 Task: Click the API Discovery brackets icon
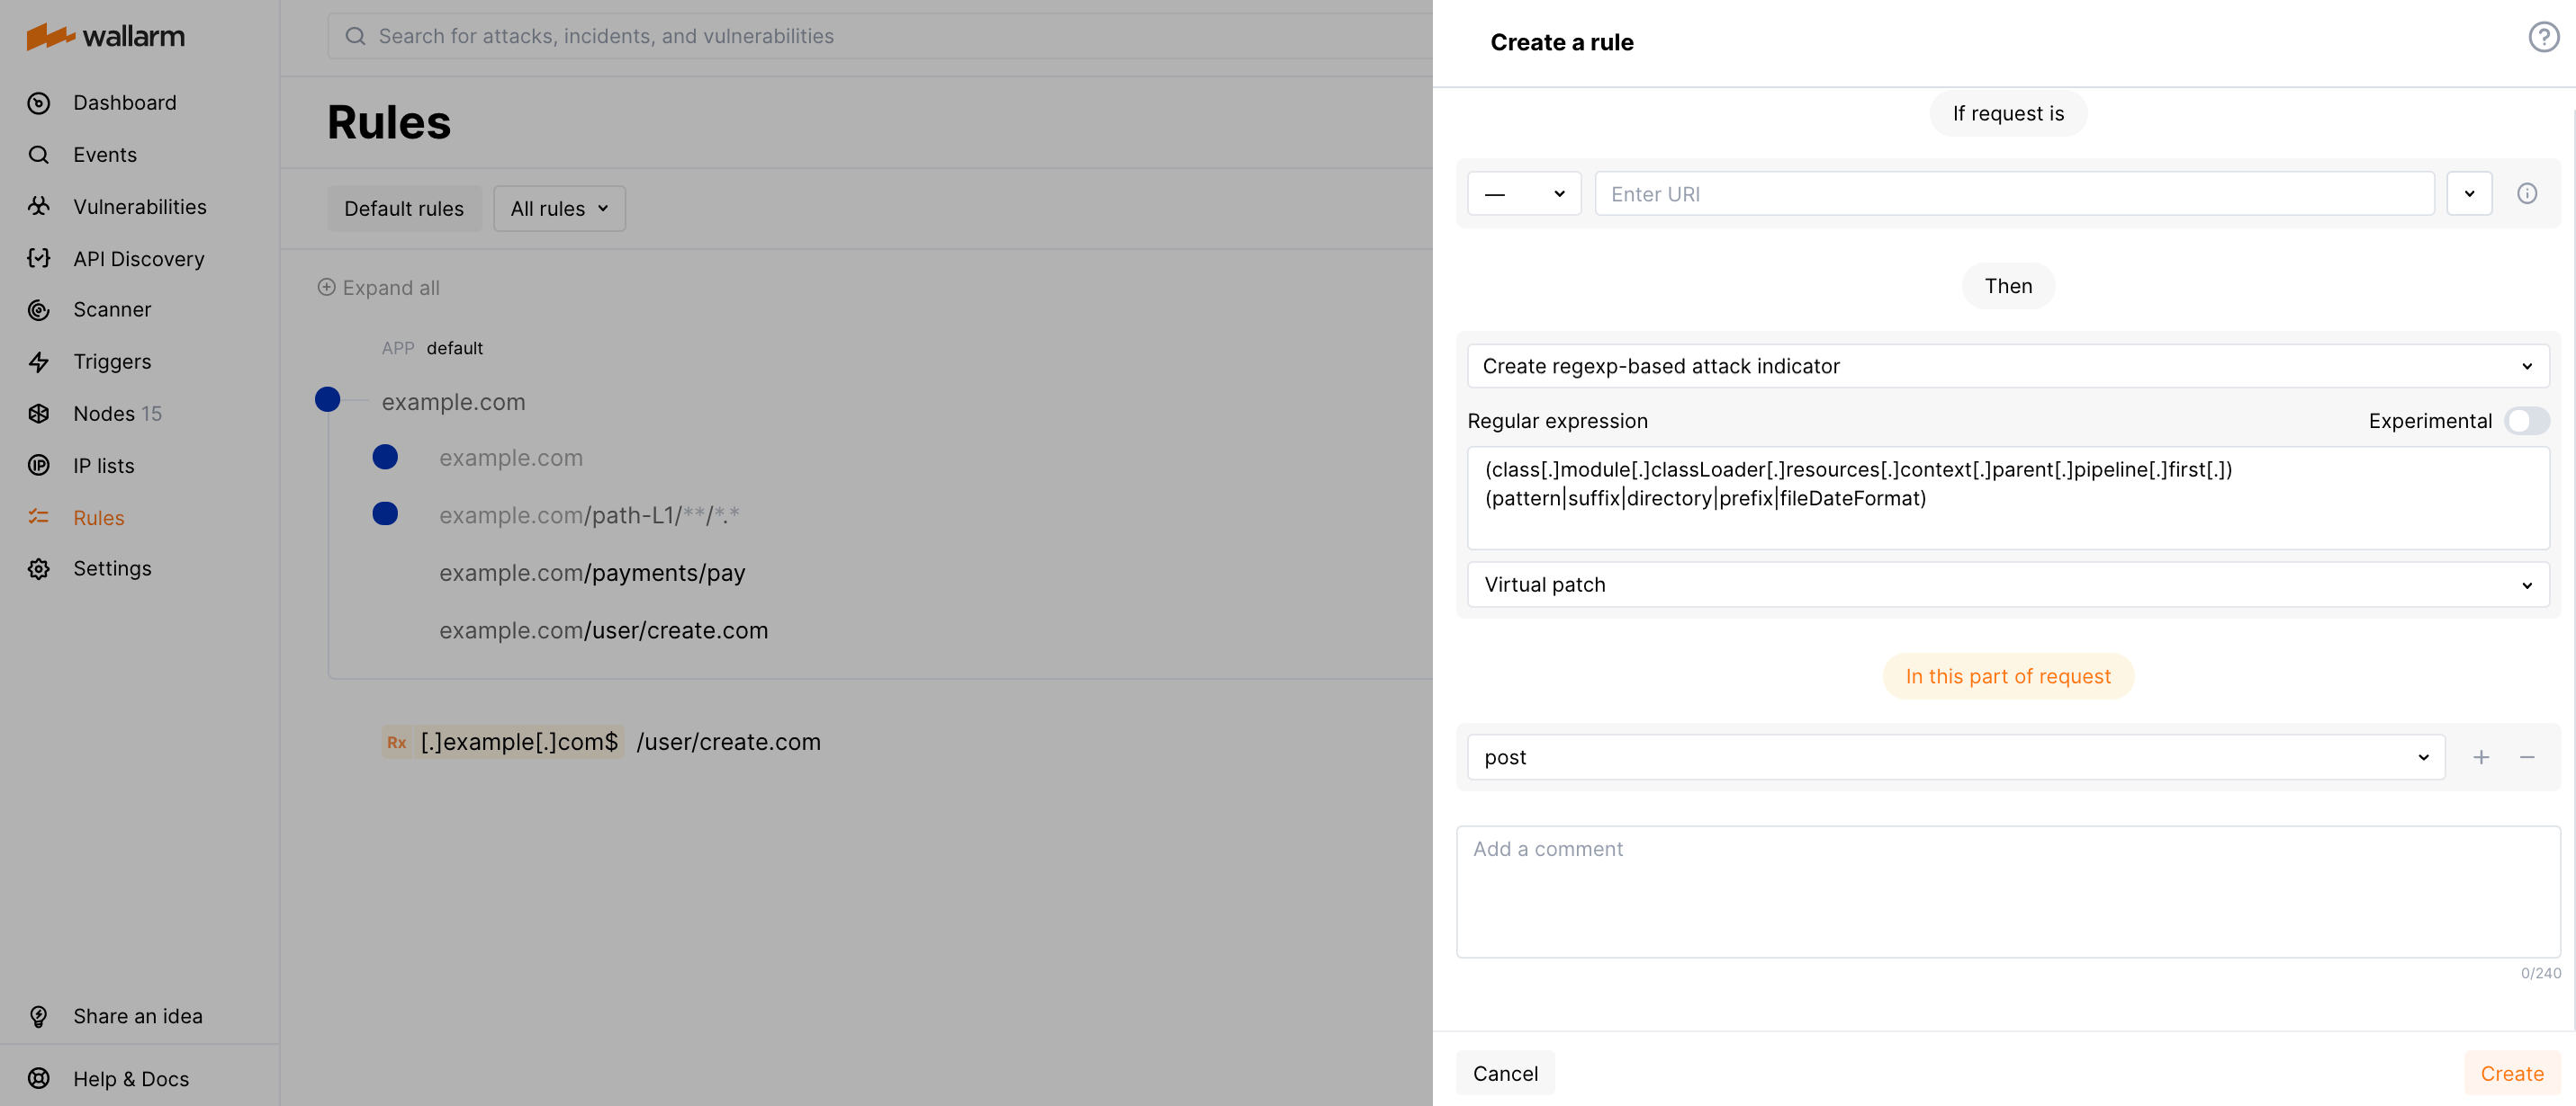39,259
